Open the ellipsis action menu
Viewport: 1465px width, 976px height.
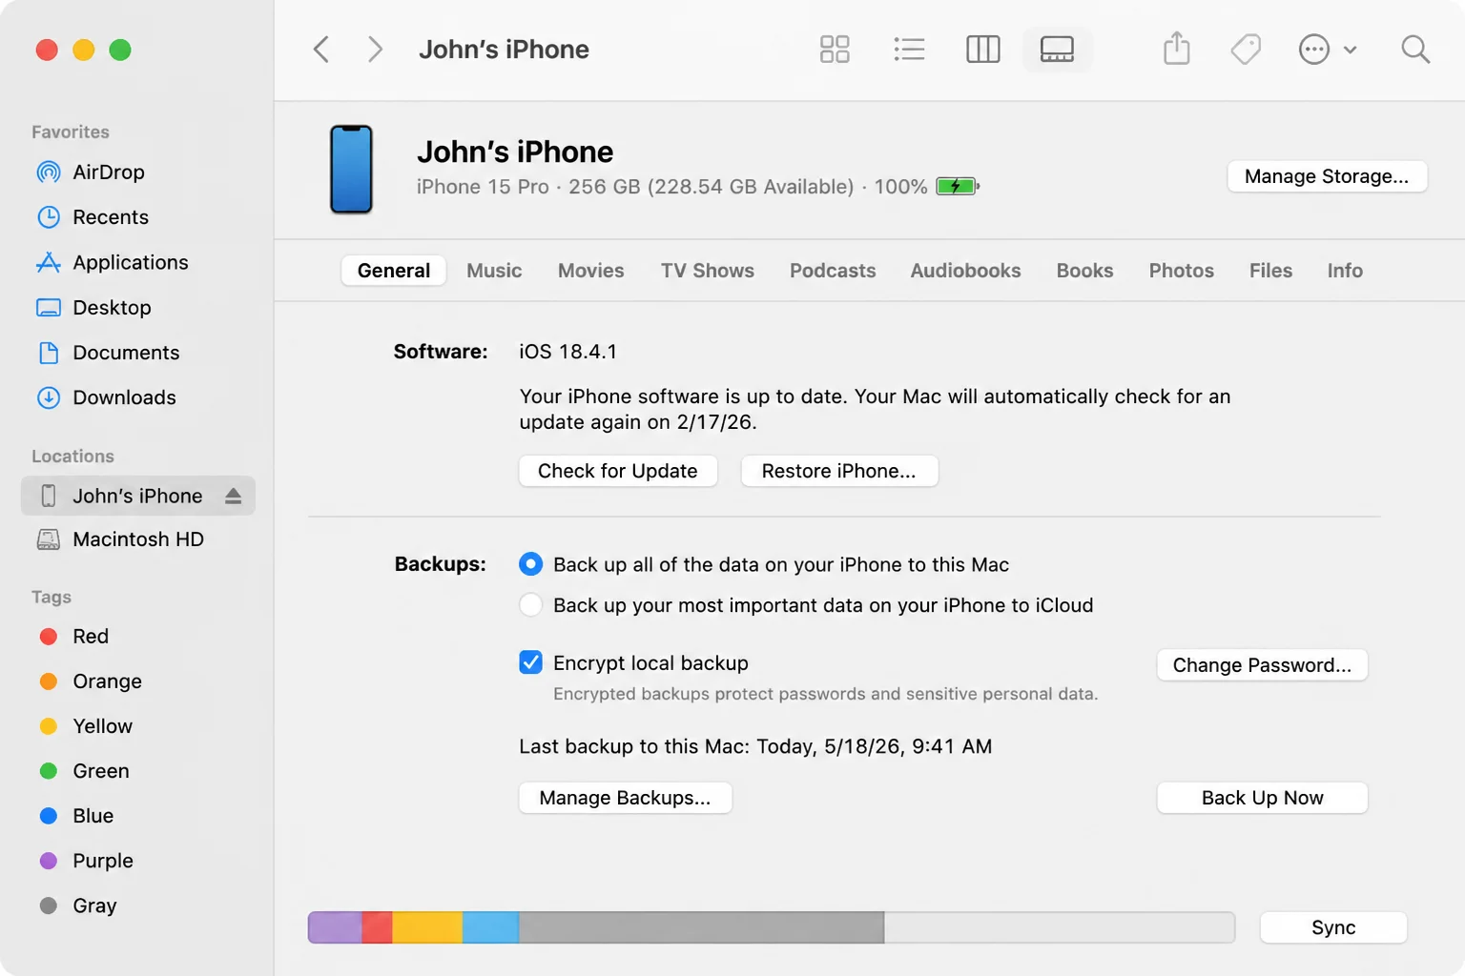tap(1328, 50)
